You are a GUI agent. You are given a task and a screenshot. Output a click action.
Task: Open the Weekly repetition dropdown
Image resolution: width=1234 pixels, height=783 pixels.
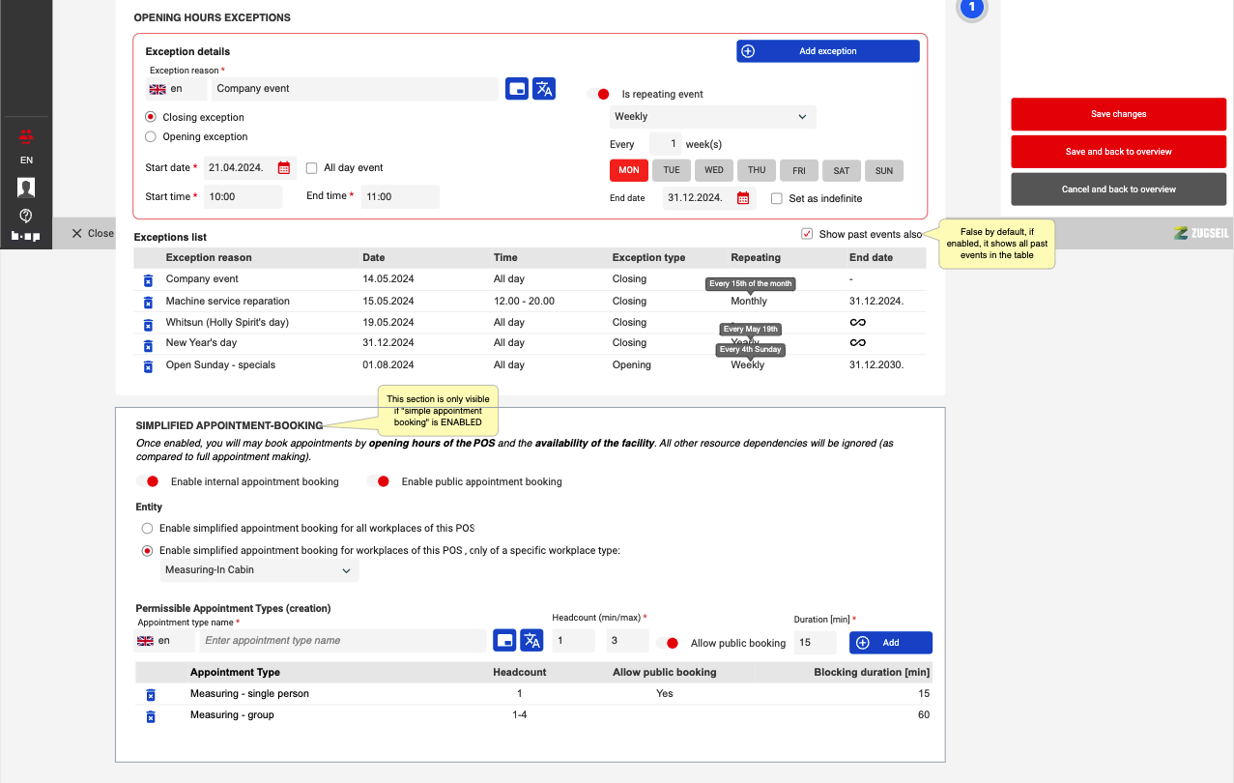(x=712, y=117)
